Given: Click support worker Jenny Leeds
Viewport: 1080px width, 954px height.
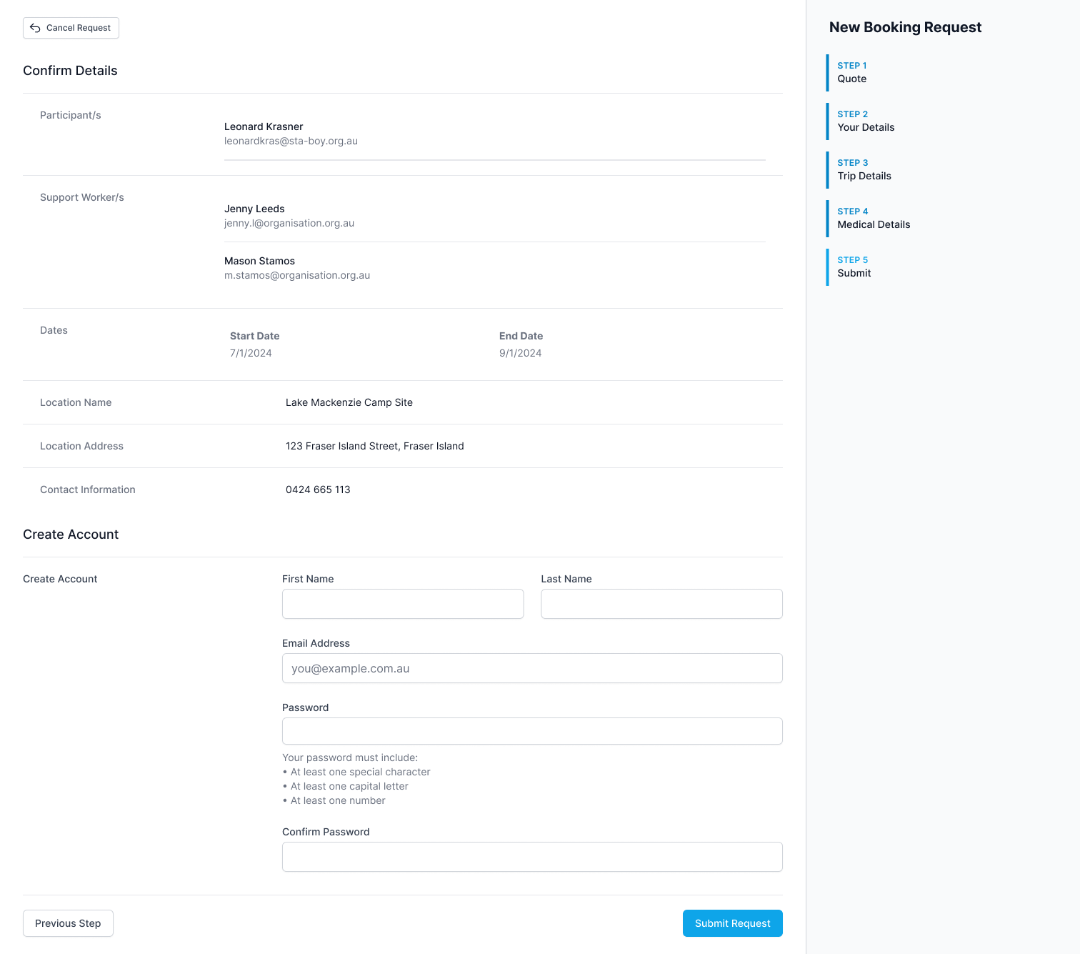Looking at the screenshot, I should pyautogui.click(x=254, y=209).
